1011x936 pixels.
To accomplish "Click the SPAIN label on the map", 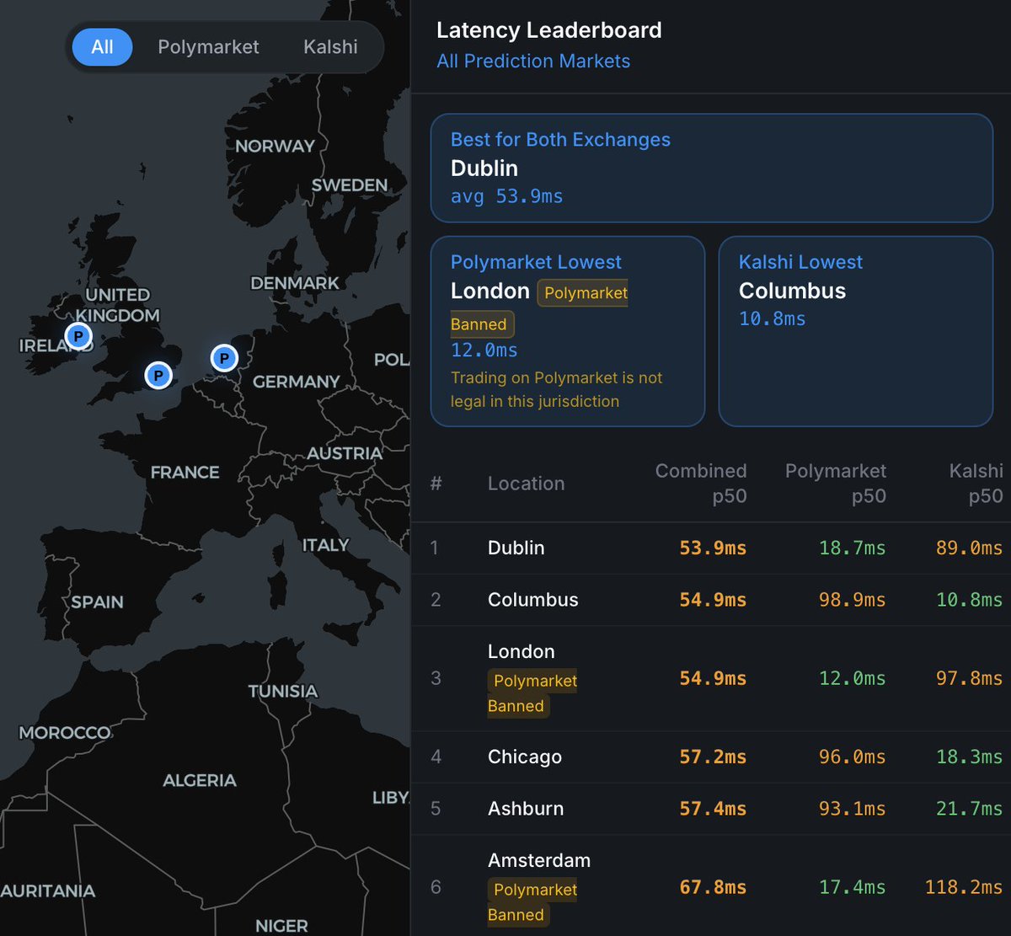I will (x=97, y=602).
